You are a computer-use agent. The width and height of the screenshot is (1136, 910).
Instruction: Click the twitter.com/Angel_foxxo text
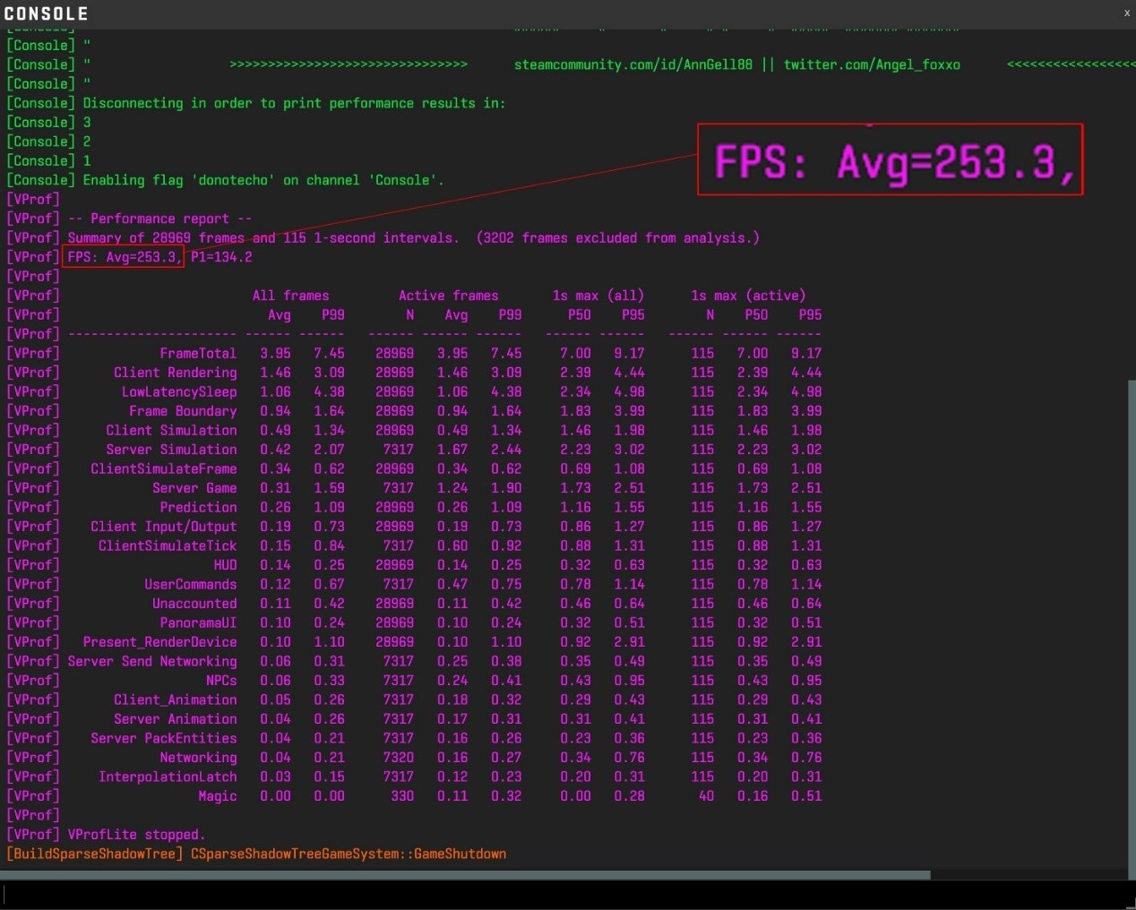tap(871, 64)
